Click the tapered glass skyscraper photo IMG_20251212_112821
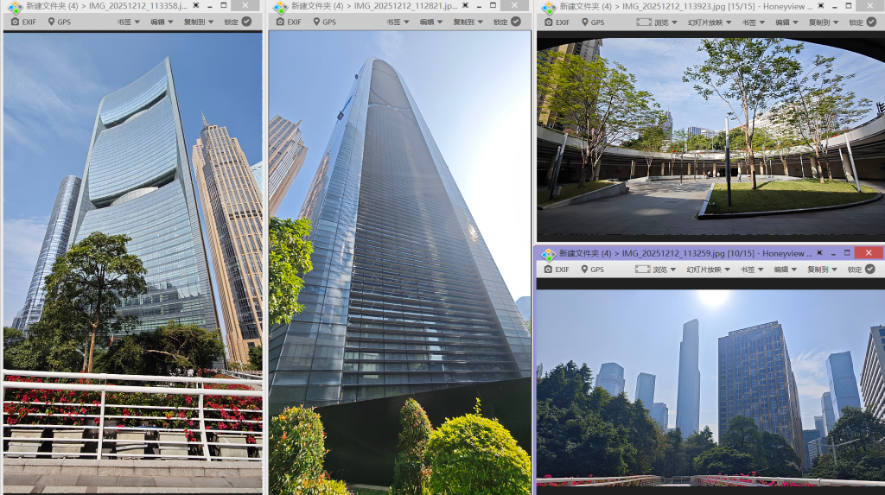The height and width of the screenshot is (495, 885). pos(399,259)
